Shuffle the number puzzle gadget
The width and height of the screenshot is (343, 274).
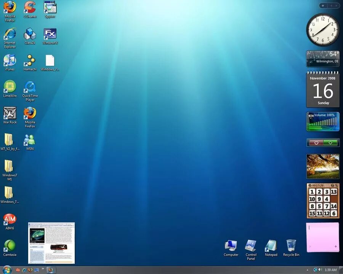click(337, 185)
